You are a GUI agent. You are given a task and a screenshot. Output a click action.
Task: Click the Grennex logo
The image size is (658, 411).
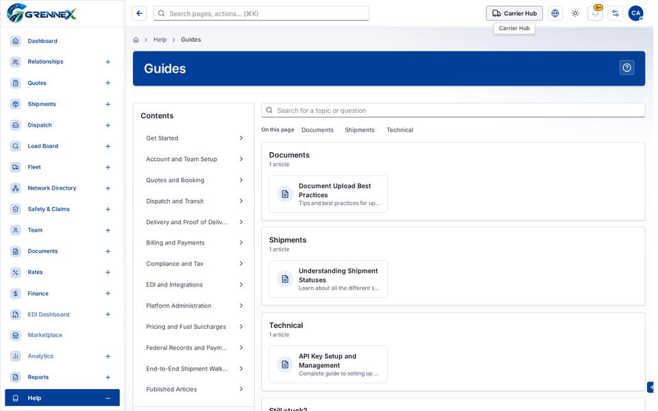click(42, 13)
